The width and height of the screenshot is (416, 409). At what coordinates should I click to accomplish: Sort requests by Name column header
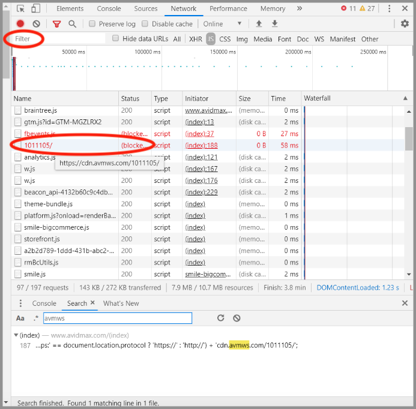(x=65, y=98)
